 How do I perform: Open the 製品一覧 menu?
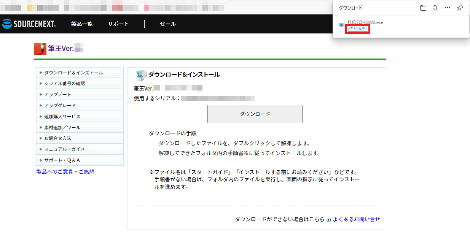pyautogui.click(x=82, y=24)
